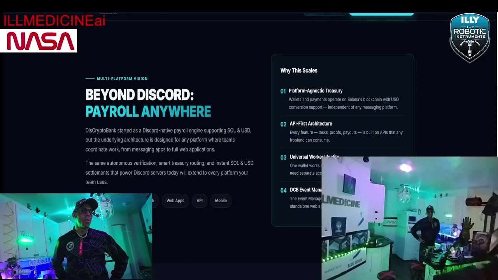Select the API platform pill

pos(200,201)
